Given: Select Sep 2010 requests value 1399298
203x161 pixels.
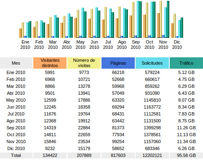Looking at the screenshot, I should (x=152, y=128).
